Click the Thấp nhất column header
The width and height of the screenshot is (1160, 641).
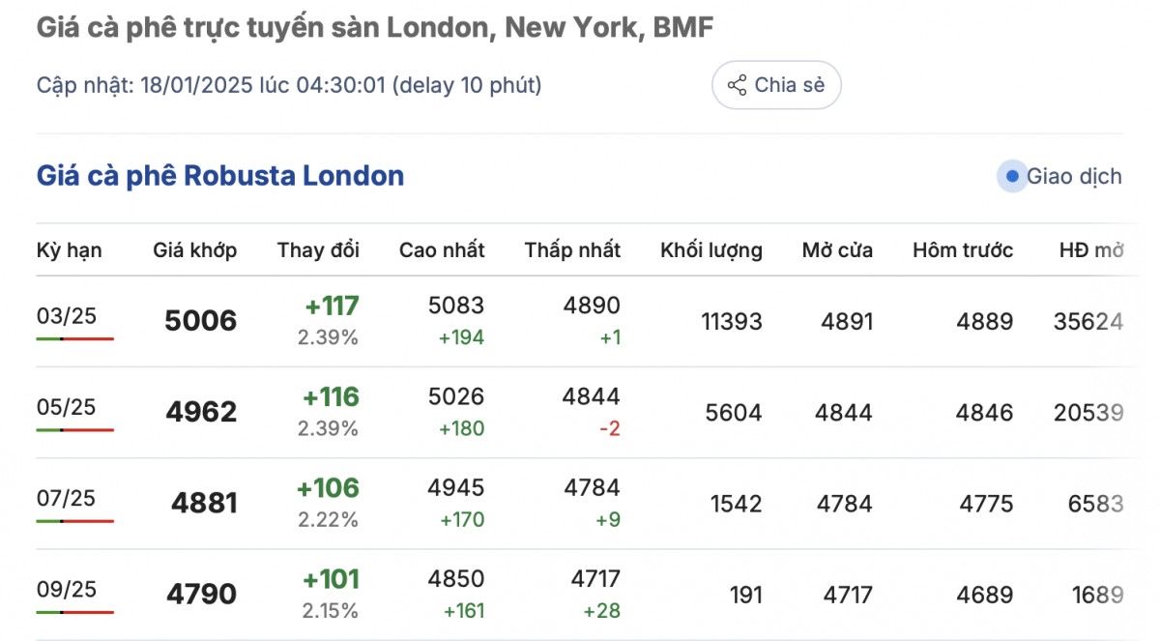coord(572,250)
